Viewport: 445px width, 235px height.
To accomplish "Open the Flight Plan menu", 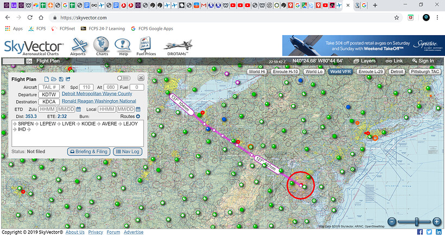I will click(x=48, y=61).
